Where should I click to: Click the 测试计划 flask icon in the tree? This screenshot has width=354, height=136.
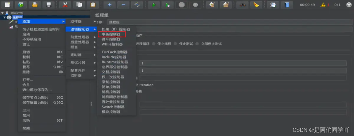pos(7,13)
